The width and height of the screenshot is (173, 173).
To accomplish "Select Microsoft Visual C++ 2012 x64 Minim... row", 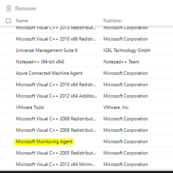I will point(86,164).
